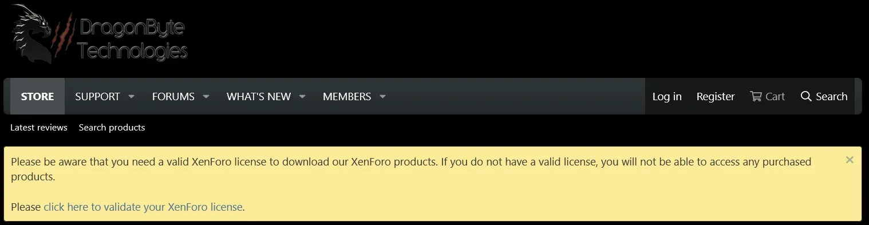Follow the validate your XenForo license link
The width and height of the screenshot is (869, 225).
pos(143,207)
